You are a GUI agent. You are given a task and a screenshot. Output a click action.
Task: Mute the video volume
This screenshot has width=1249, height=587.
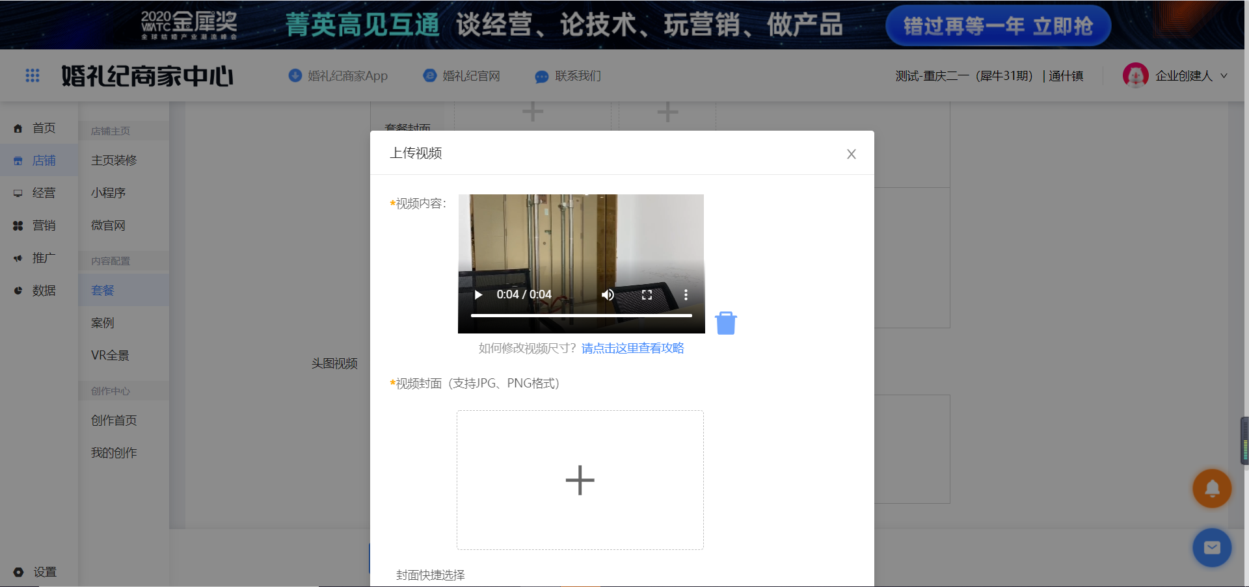point(608,294)
